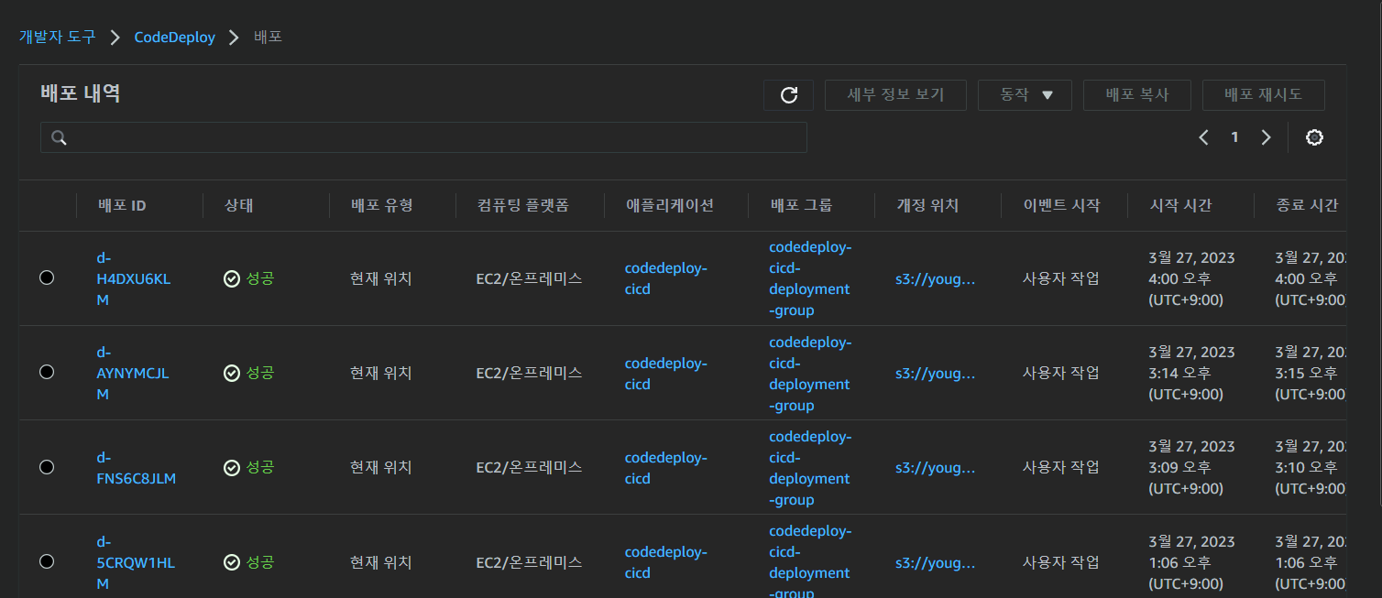Click the 배포 재시도 button
The image size is (1382, 598).
point(1263,95)
